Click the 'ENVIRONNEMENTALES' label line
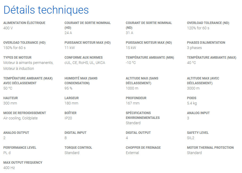The width and height of the screenshot is (242, 173). (143, 118)
